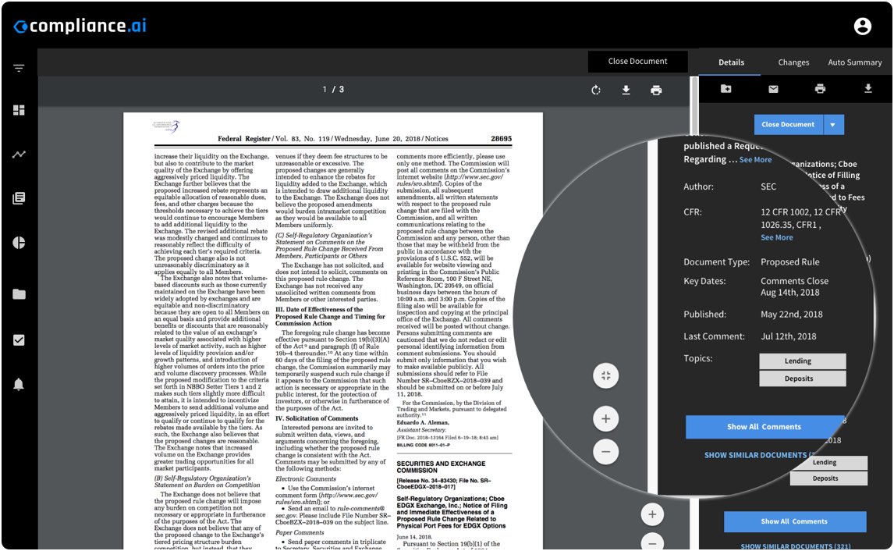The width and height of the screenshot is (894, 551).
Task: Click the Proposed Rule document type value
Action: coord(789,261)
